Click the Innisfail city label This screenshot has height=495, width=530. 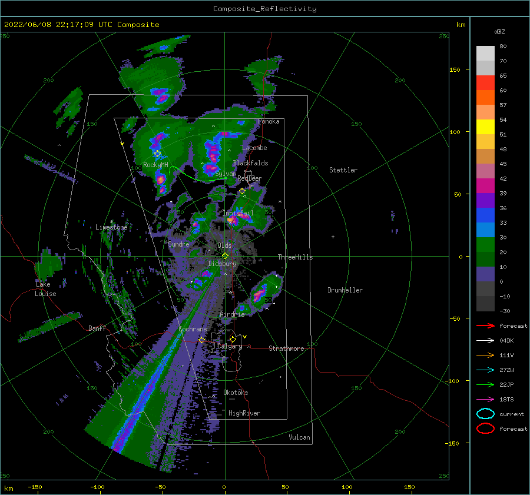(x=238, y=213)
